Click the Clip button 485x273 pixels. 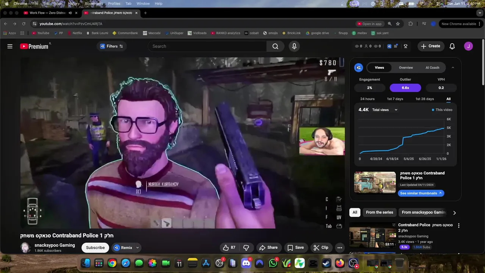pos(321,248)
